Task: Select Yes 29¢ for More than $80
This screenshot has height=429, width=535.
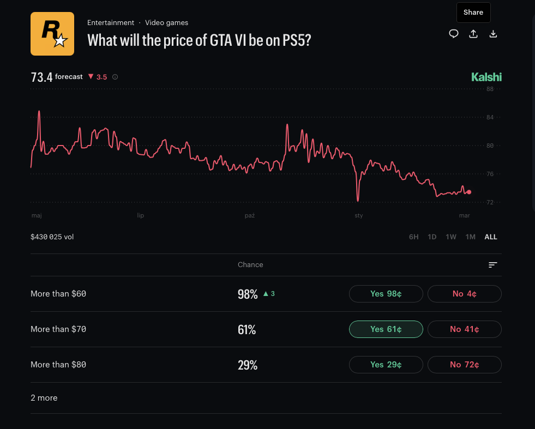Action: click(x=386, y=365)
